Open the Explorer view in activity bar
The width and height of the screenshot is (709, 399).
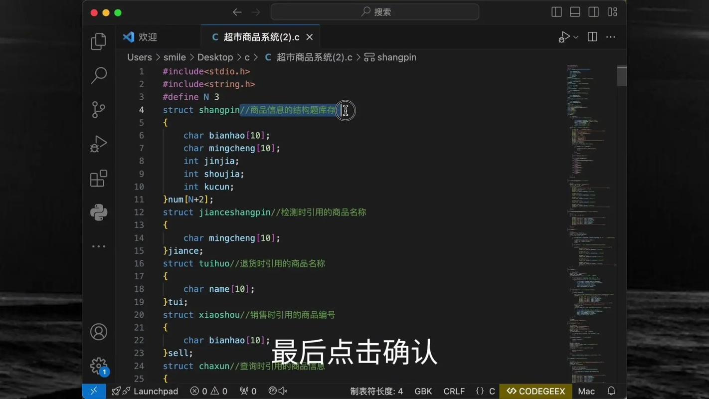(x=99, y=41)
